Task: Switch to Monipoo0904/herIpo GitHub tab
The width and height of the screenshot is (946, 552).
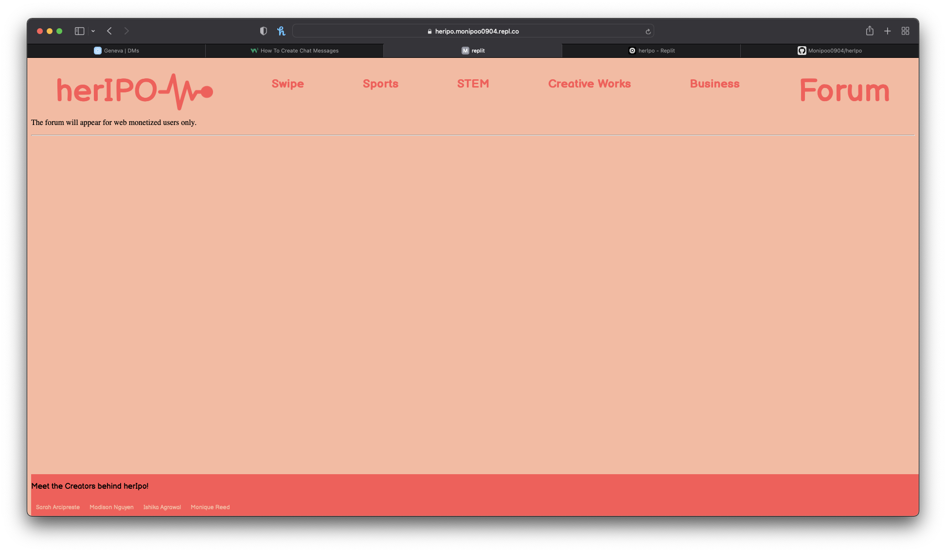Action: (829, 51)
